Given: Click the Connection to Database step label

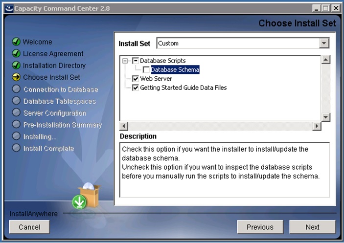Looking at the screenshot, I should (61, 89).
